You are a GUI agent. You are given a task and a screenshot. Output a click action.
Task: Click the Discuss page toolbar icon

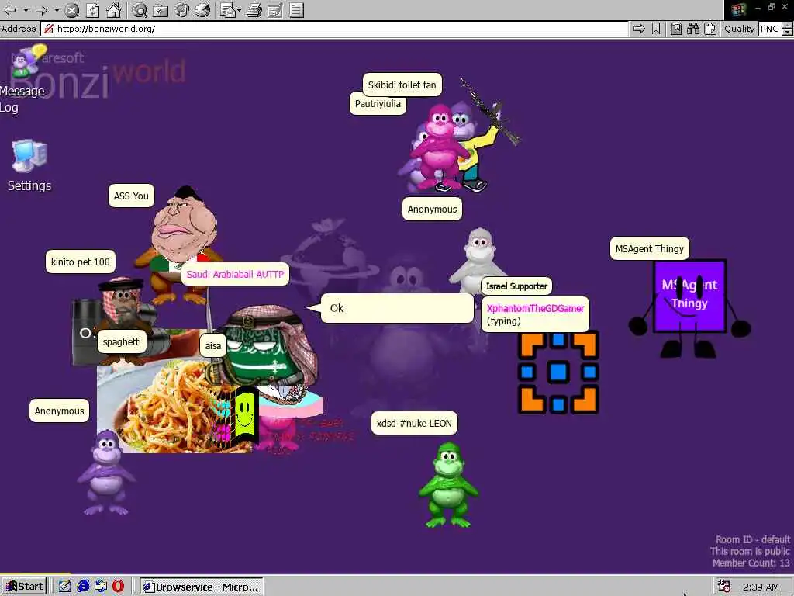pyautogui.click(x=297, y=9)
